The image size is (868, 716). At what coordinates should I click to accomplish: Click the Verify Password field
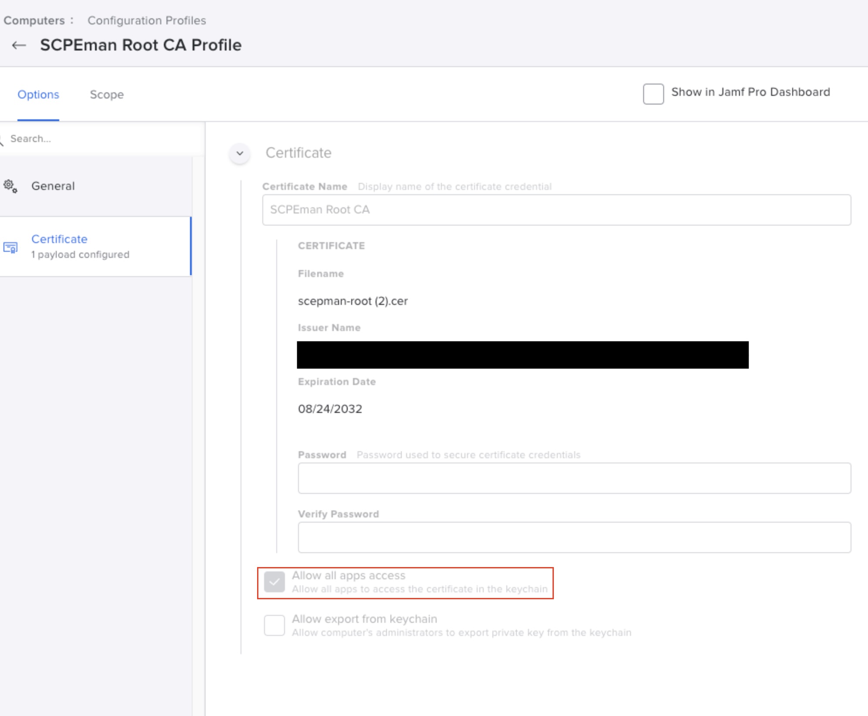[x=574, y=537]
